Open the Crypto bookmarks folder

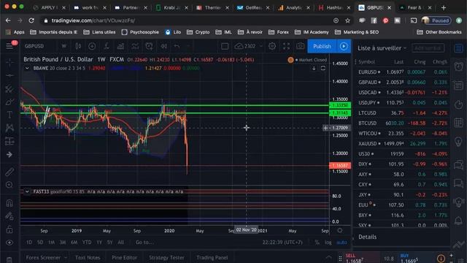click(198, 32)
